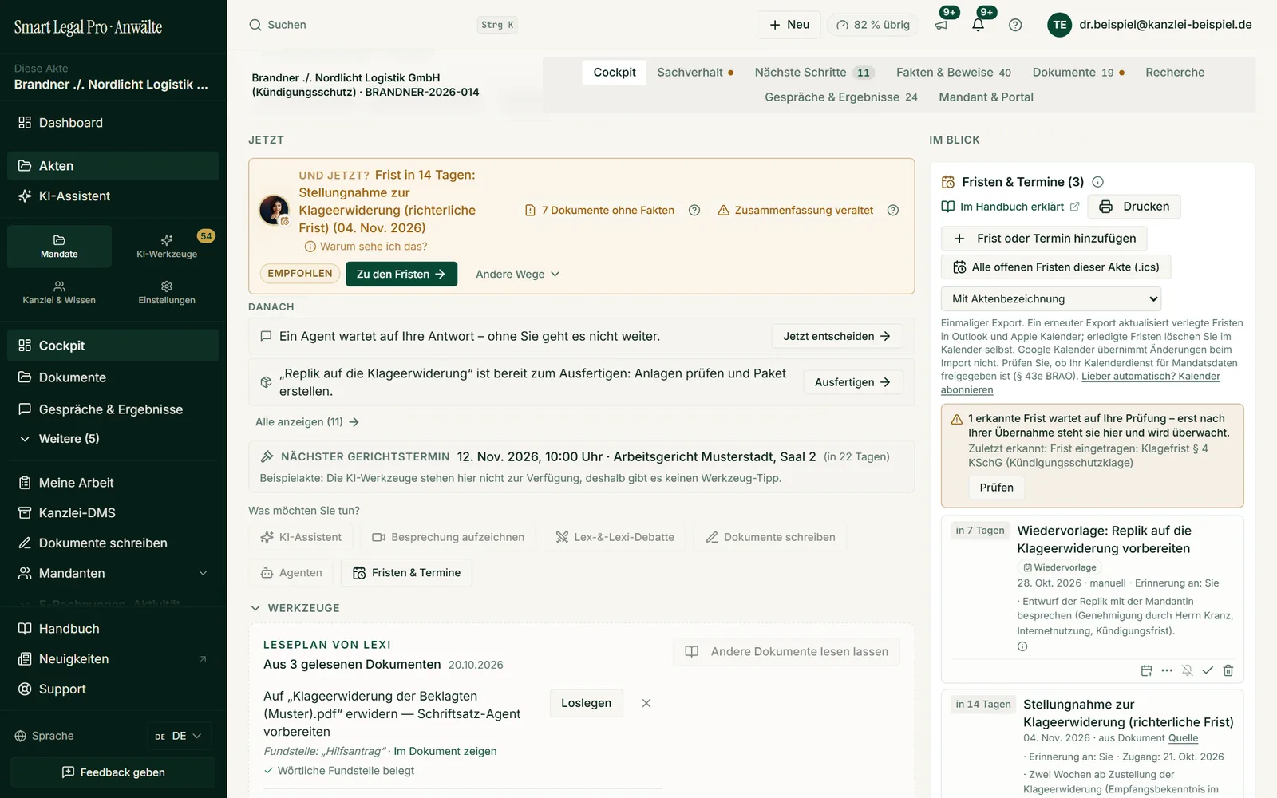Image resolution: width=1277 pixels, height=798 pixels.
Task: Go to the Recherche tab
Action: click(1175, 73)
